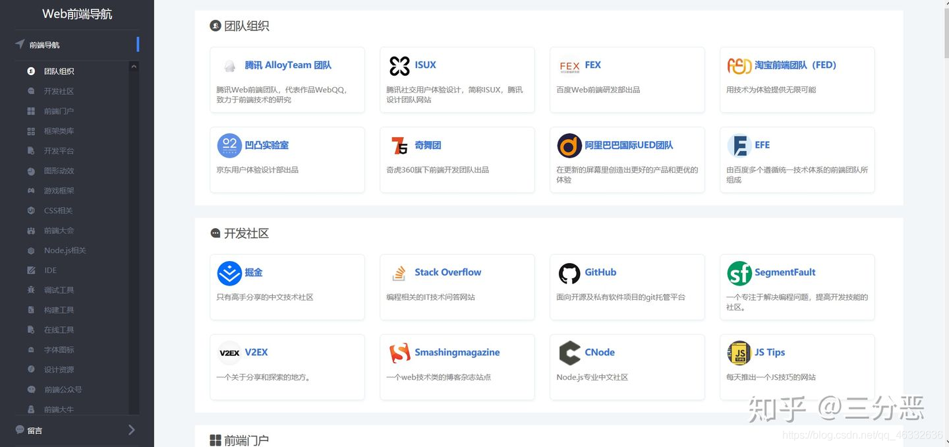Go to CSS相关 in sidebar

click(x=58, y=210)
